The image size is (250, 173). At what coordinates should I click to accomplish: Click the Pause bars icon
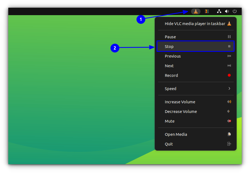click(x=229, y=37)
